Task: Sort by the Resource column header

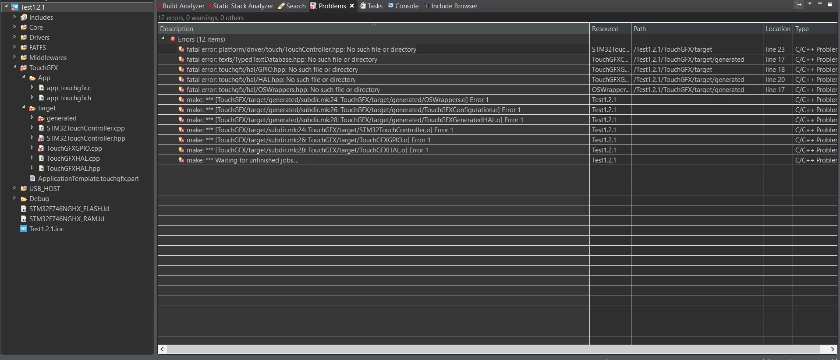Action: pos(610,28)
